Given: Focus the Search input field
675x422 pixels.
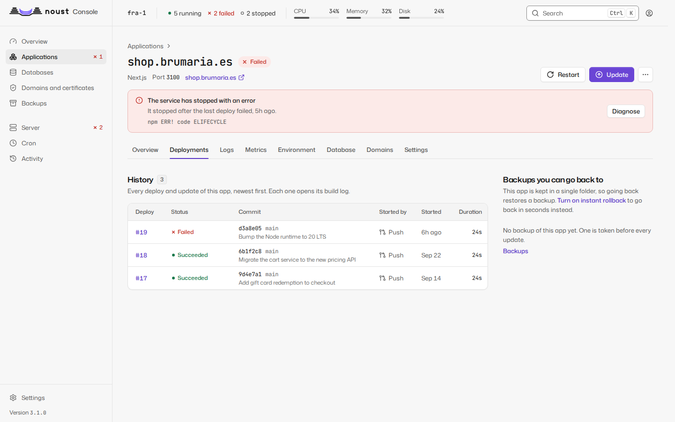Looking at the screenshot, I should [x=583, y=13].
